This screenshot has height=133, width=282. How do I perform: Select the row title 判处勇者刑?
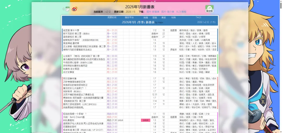(69, 120)
